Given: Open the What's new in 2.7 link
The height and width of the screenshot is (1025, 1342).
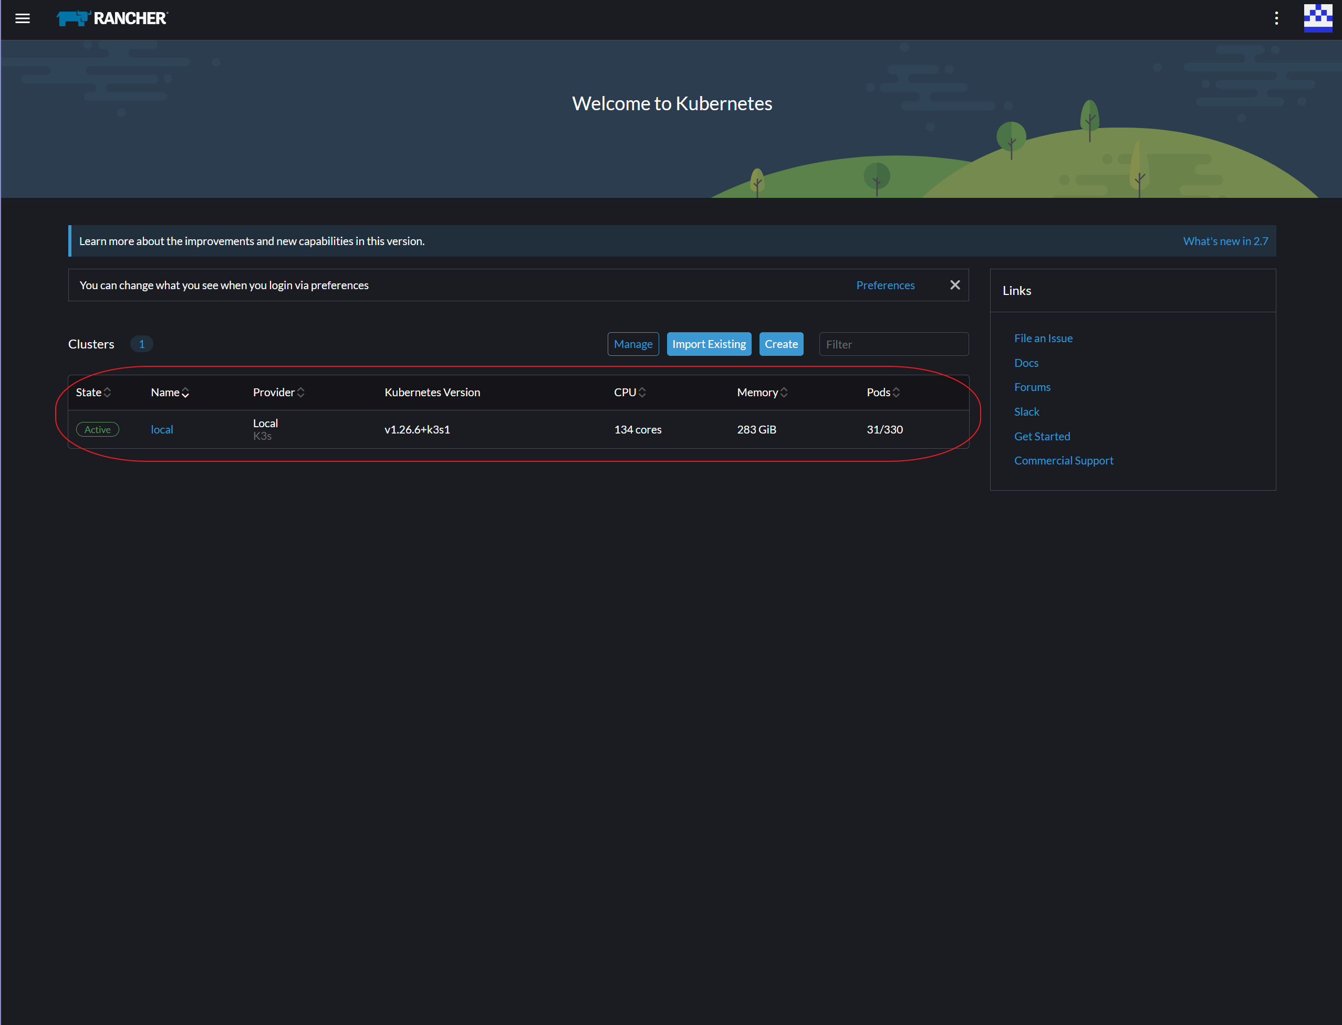Looking at the screenshot, I should coord(1225,241).
